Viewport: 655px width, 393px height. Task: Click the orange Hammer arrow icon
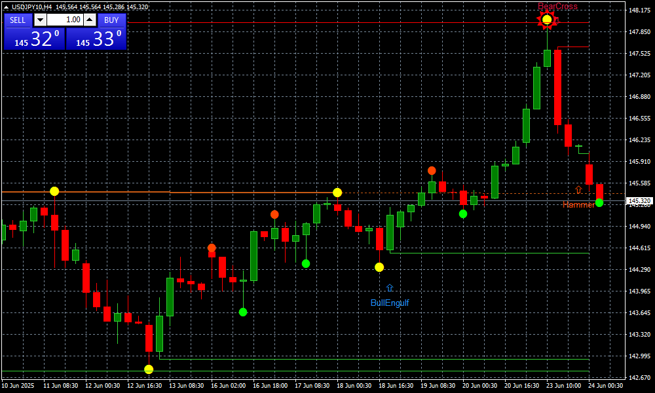click(x=578, y=190)
